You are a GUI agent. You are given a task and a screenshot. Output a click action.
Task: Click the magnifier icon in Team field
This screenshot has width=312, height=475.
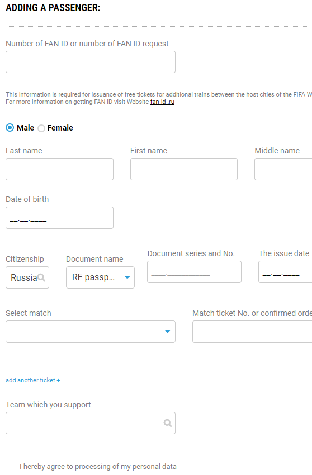pos(168,423)
